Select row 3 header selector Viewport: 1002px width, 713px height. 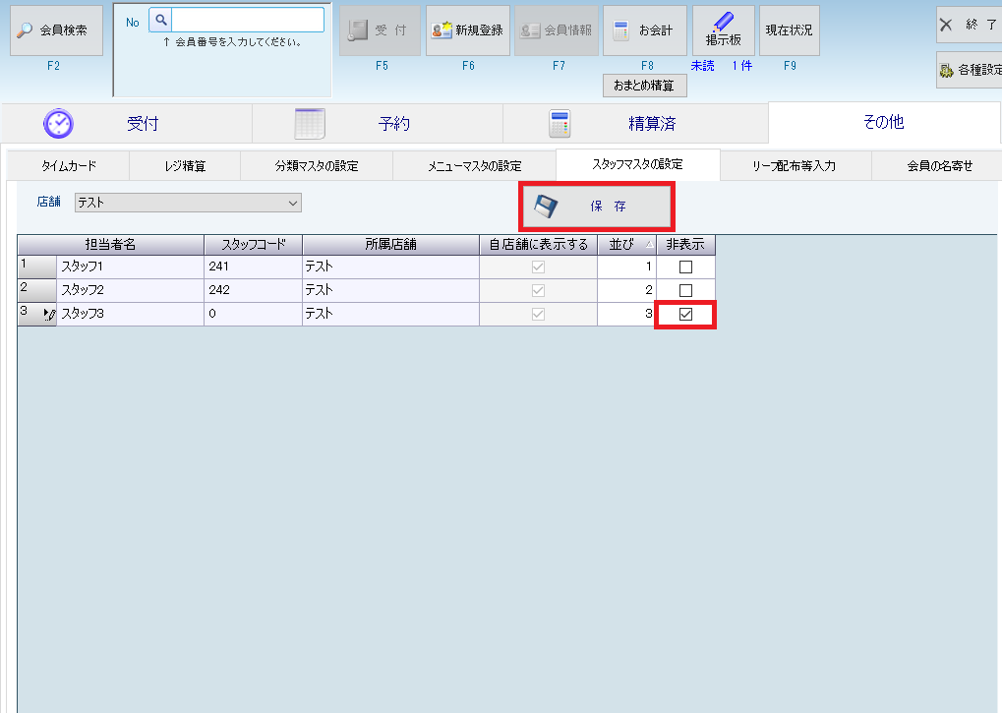[36, 314]
